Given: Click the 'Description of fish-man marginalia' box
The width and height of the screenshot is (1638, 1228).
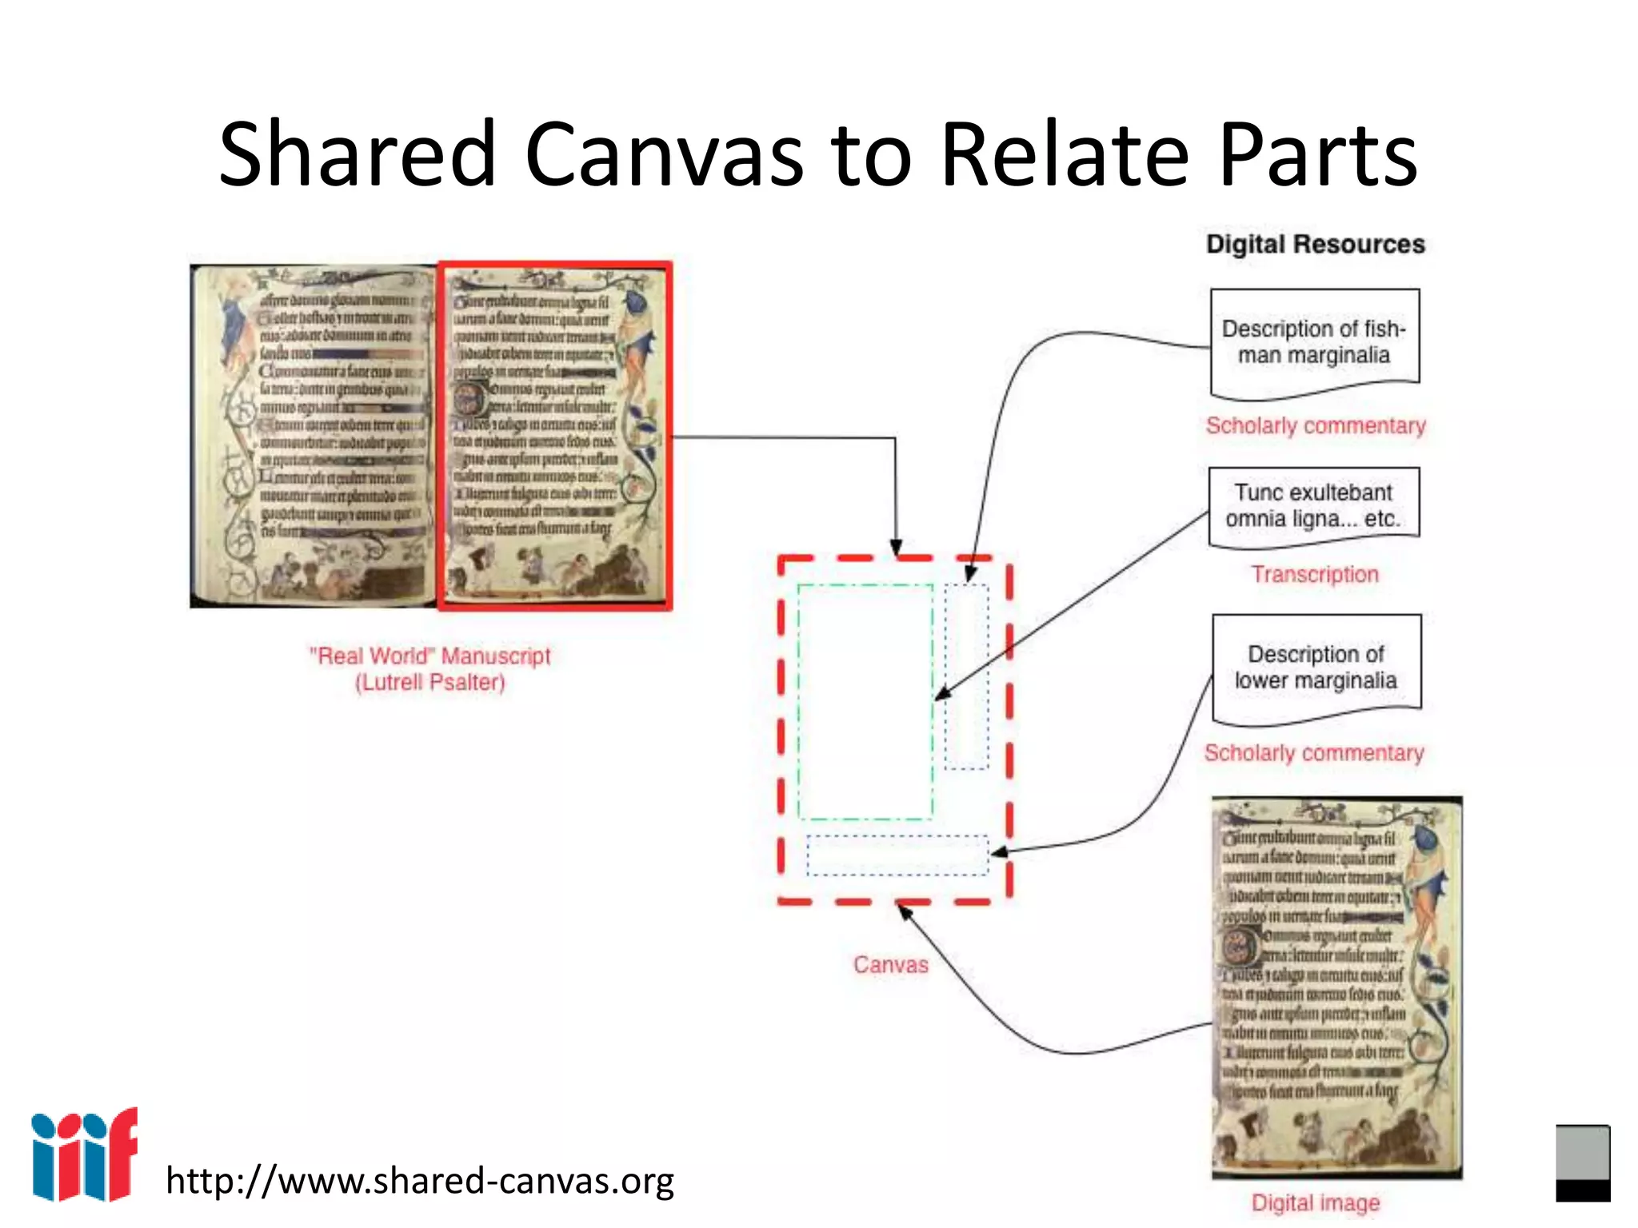Looking at the screenshot, I should click(1315, 343).
